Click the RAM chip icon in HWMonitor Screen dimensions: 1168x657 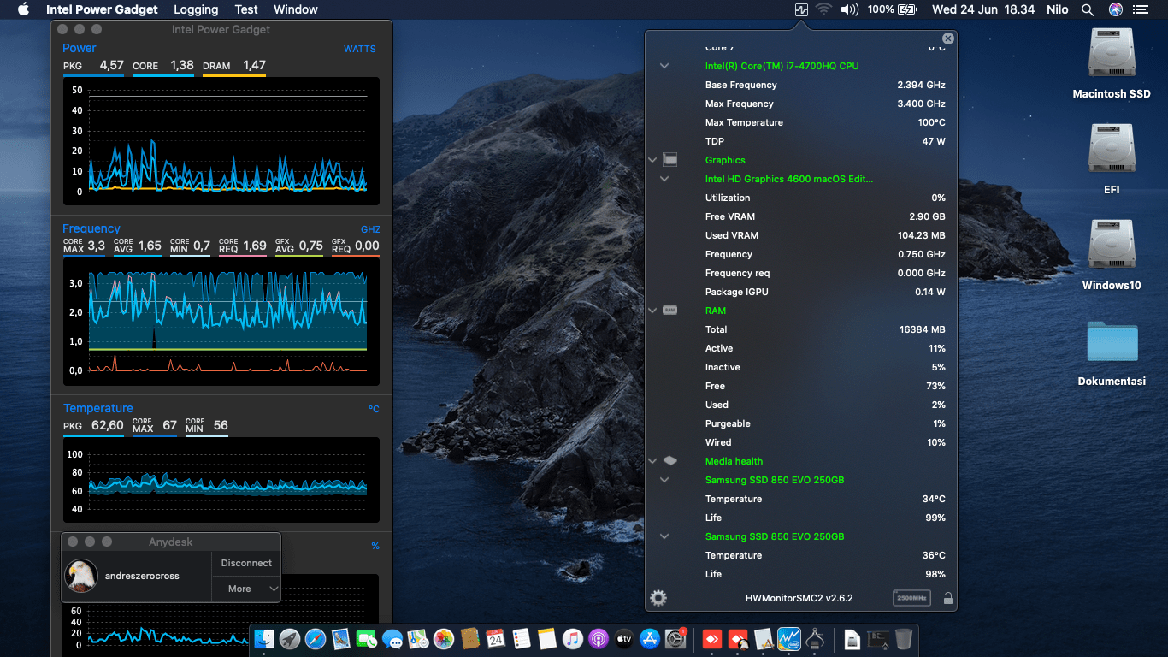(x=670, y=311)
